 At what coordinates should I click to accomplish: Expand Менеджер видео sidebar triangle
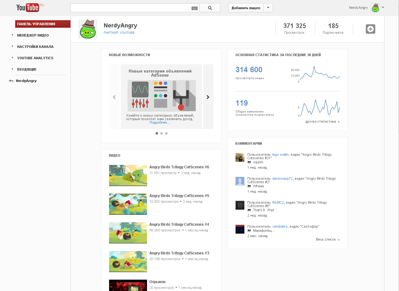[x=13, y=35]
